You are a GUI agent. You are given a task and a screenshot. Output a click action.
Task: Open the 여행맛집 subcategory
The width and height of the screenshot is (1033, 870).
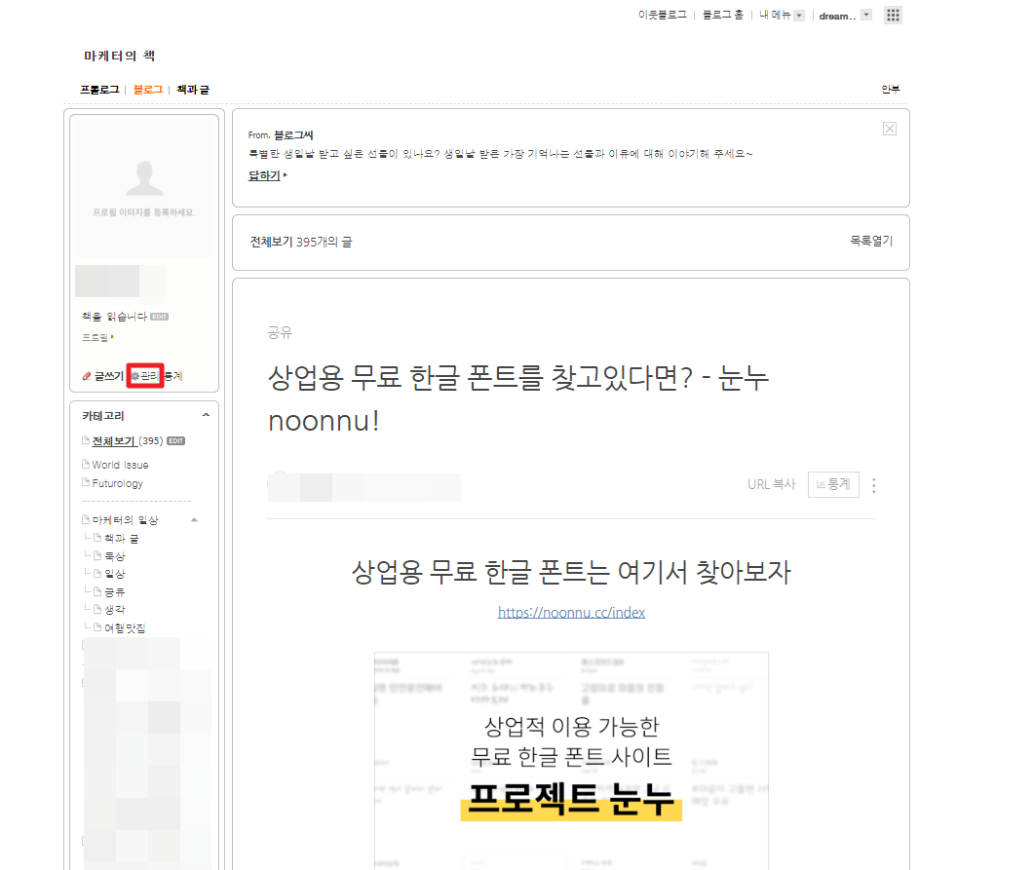coord(125,628)
